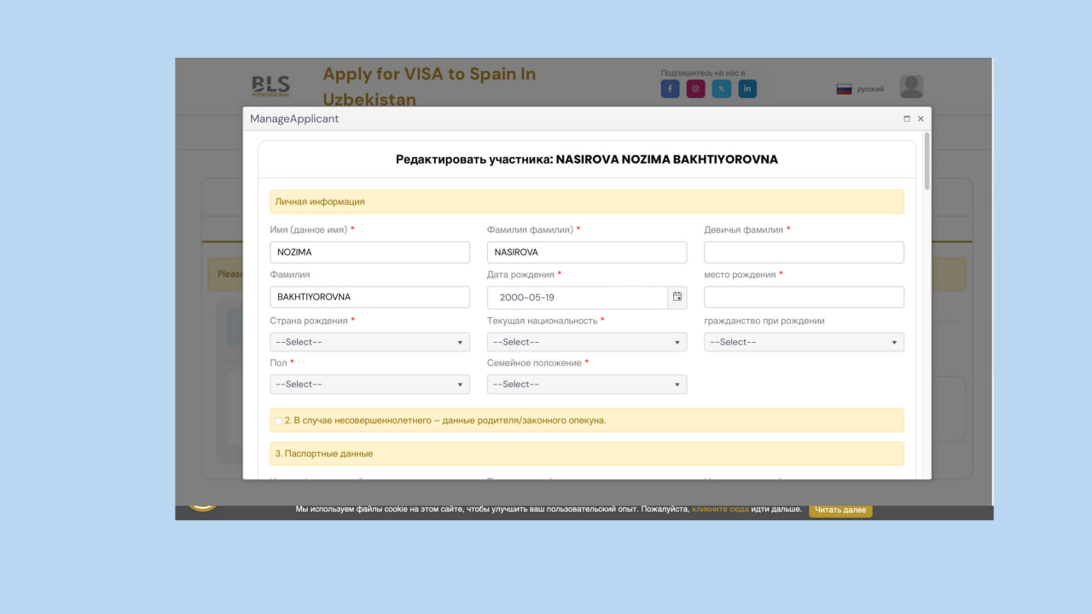Click the X (Twitter) social icon
The width and height of the screenshot is (1092, 614).
pos(722,89)
